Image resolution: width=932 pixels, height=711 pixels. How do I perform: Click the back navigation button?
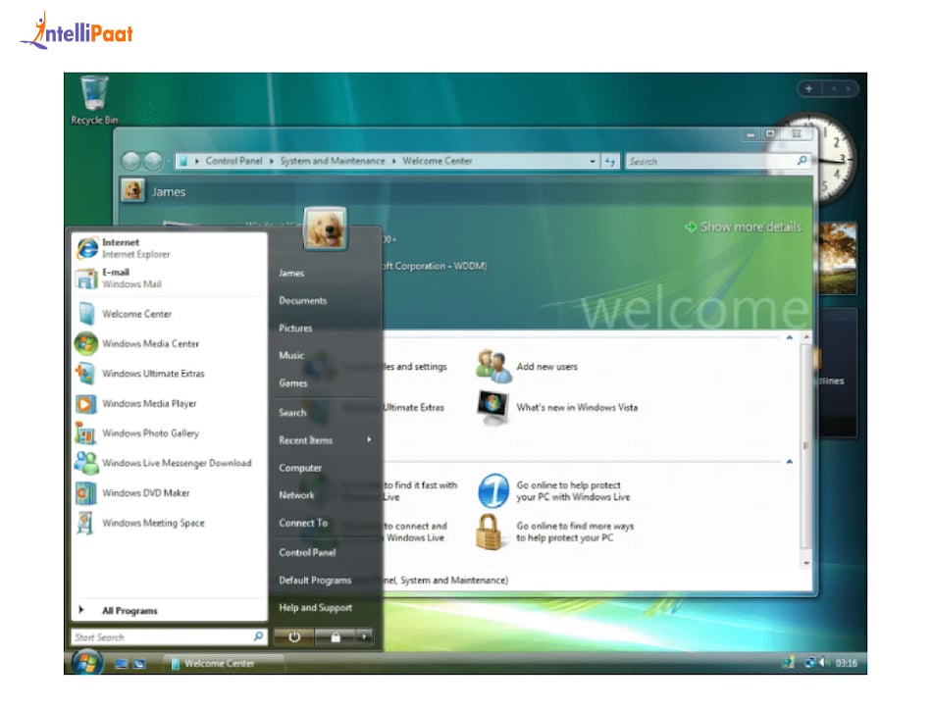130,161
